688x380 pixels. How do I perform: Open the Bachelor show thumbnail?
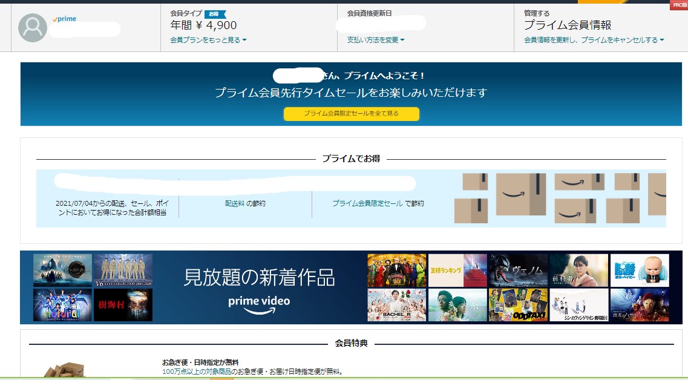coord(397,304)
